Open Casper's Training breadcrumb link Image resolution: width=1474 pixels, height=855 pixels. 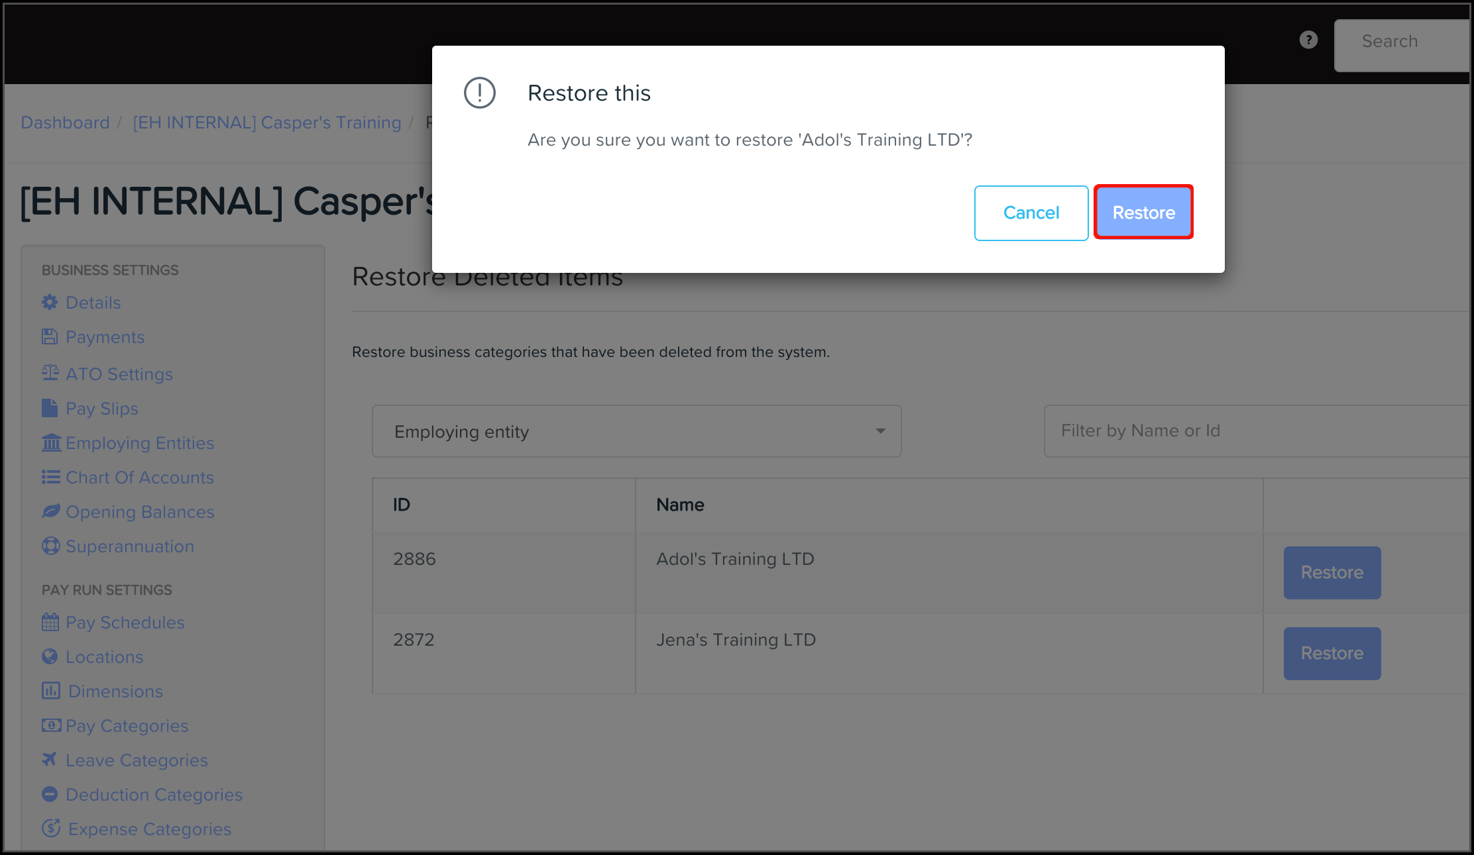pos(266,123)
